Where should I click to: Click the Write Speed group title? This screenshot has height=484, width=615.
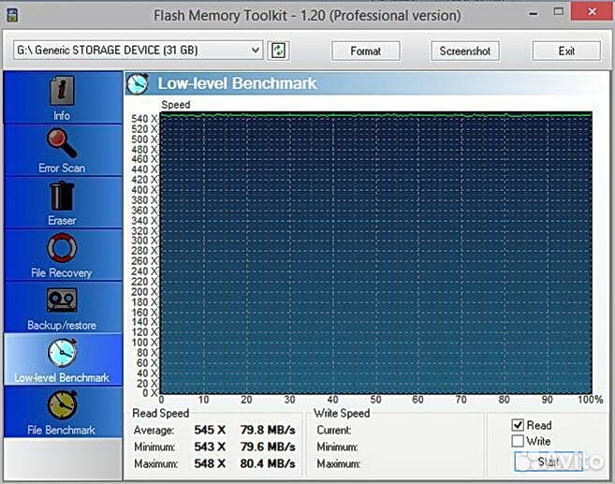(x=342, y=413)
